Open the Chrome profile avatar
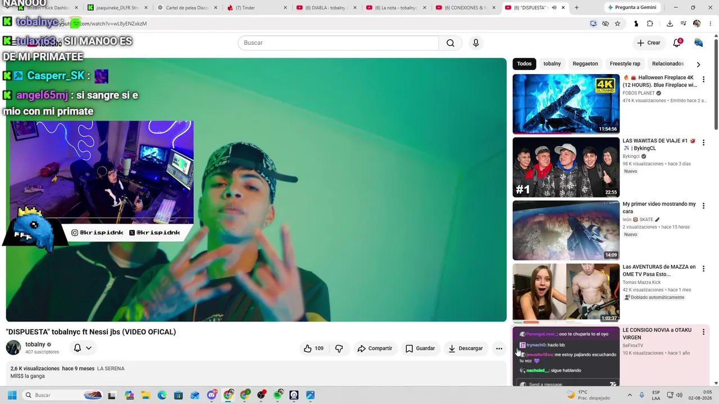The height and width of the screenshot is (404, 719). point(697,24)
